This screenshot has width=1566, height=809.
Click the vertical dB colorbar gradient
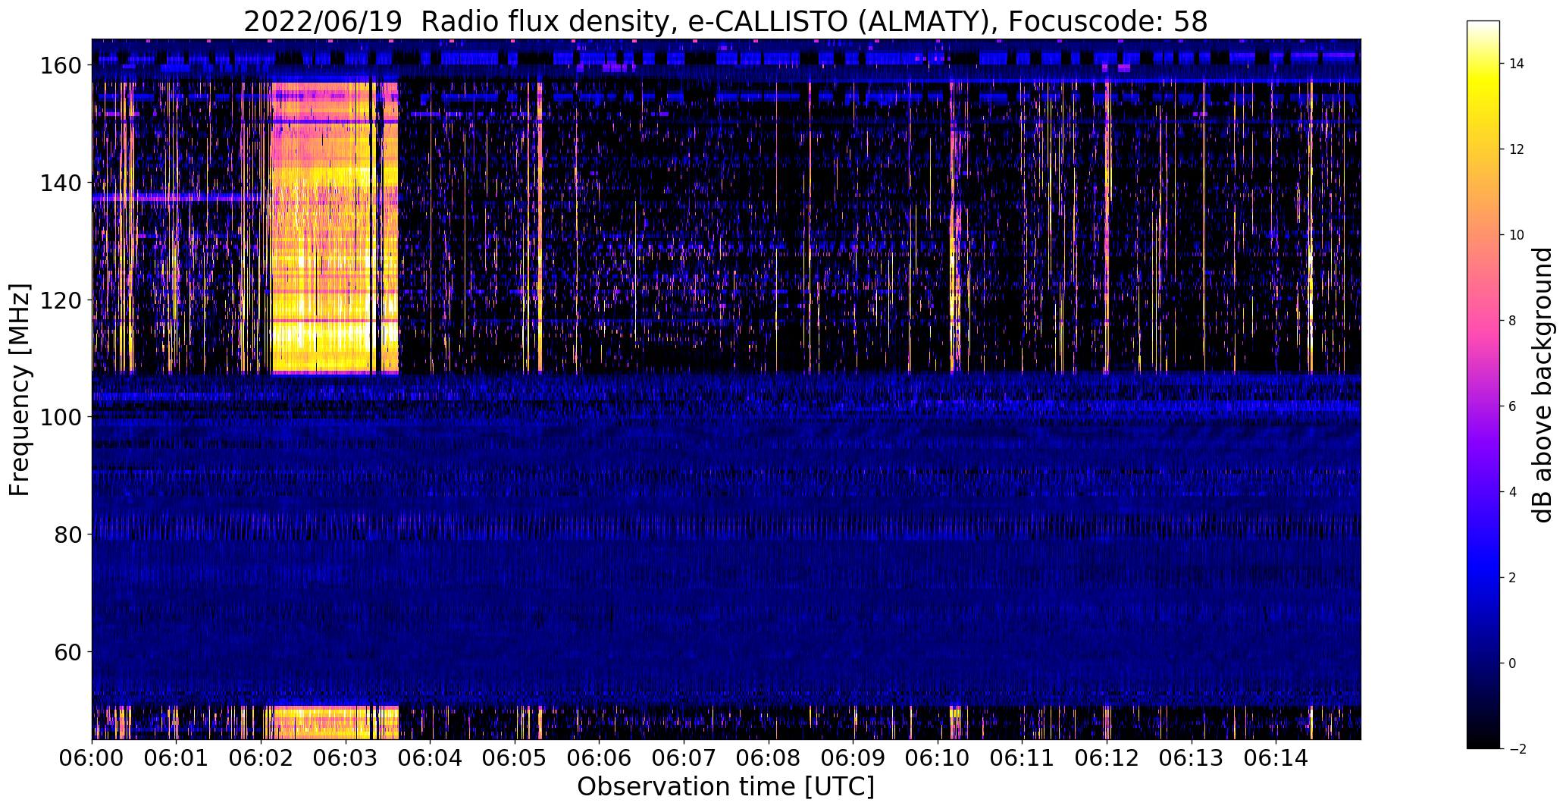click(x=1483, y=384)
